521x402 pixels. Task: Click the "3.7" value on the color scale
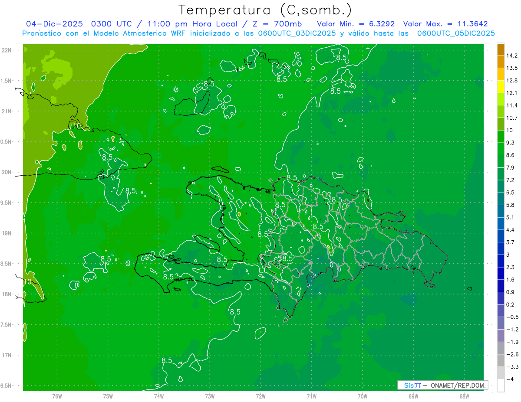(x=510, y=242)
